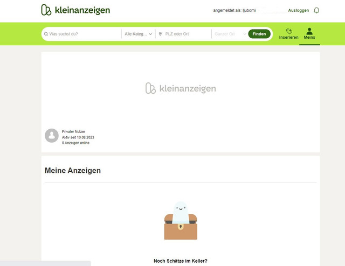Click the 'Meine Anzeigen' heading

tap(73, 170)
